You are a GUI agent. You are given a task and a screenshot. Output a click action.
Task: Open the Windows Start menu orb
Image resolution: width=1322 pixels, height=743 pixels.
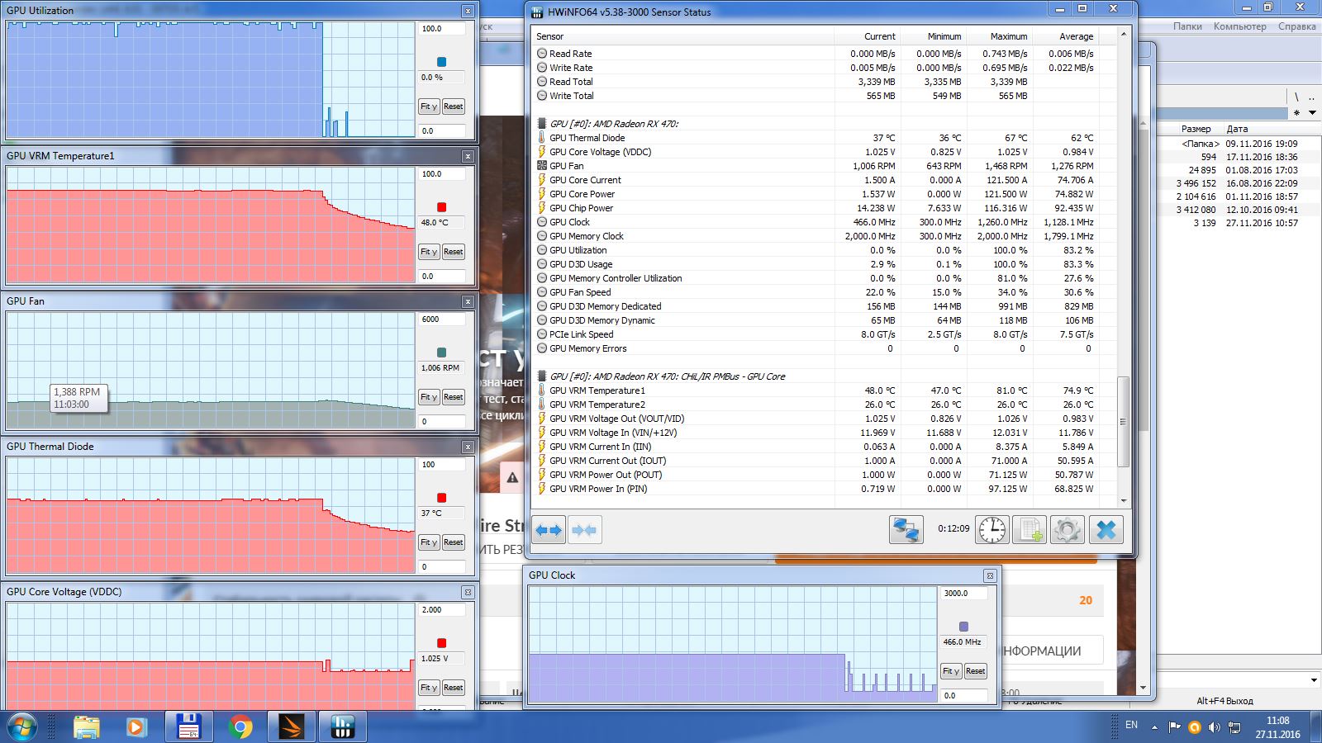(22, 726)
